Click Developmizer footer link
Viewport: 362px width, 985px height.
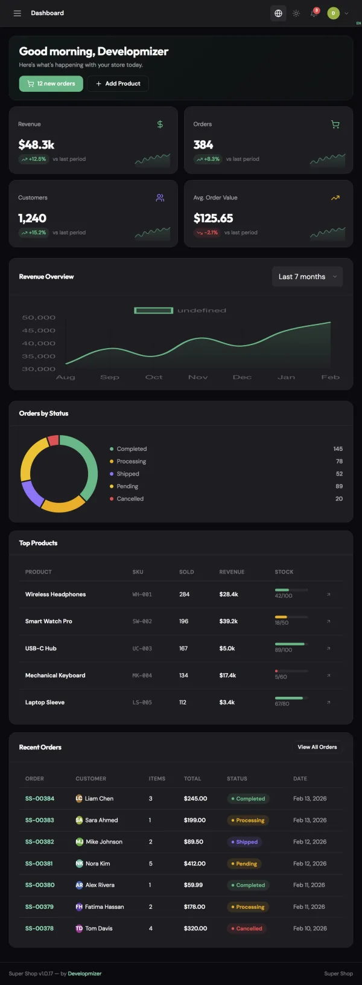[x=85, y=974]
